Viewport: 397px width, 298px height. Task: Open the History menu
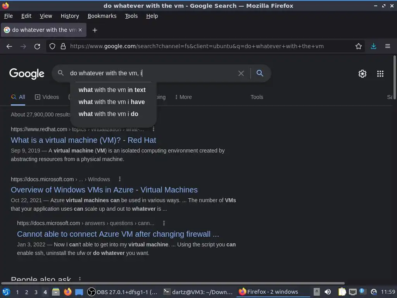[70, 16]
